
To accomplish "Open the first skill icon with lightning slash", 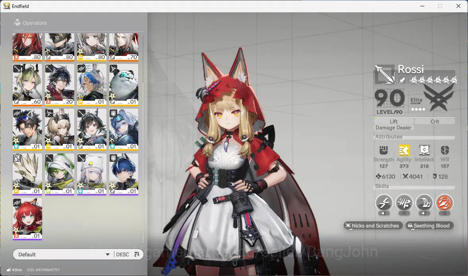I will 384,203.
